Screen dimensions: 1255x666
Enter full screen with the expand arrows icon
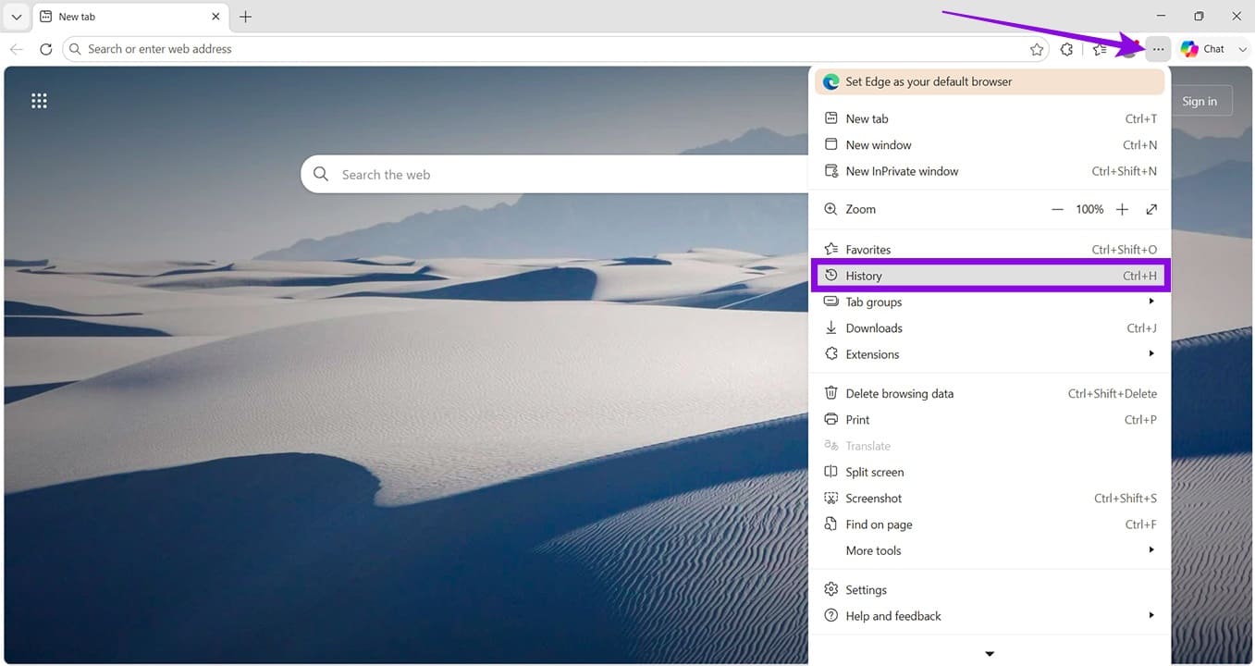(1151, 210)
